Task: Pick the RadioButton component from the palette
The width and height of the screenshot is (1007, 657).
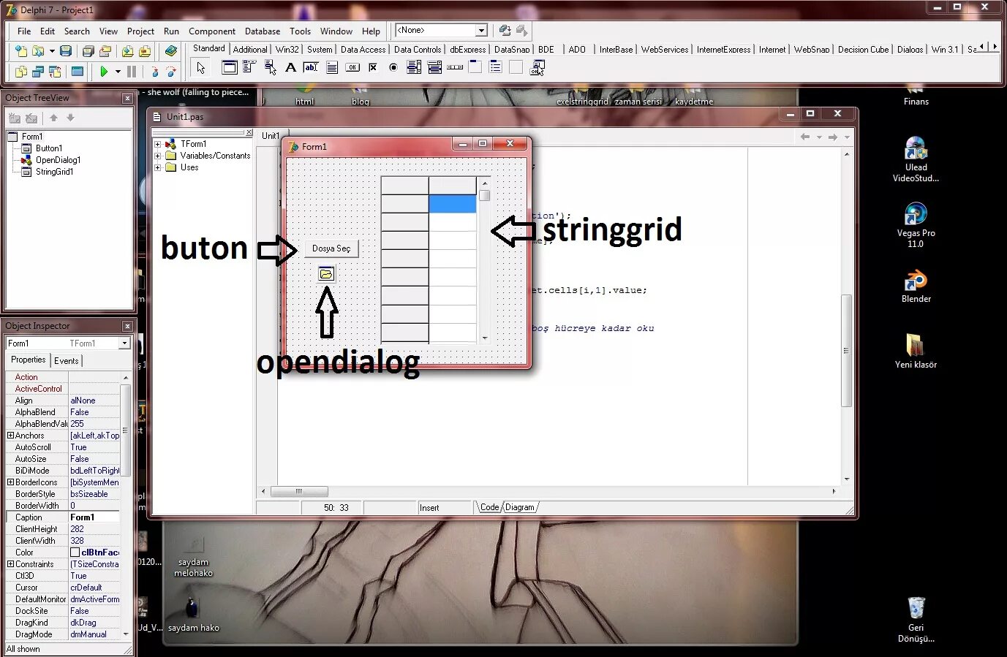Action: pyautogui.click(x=393, y=67)
